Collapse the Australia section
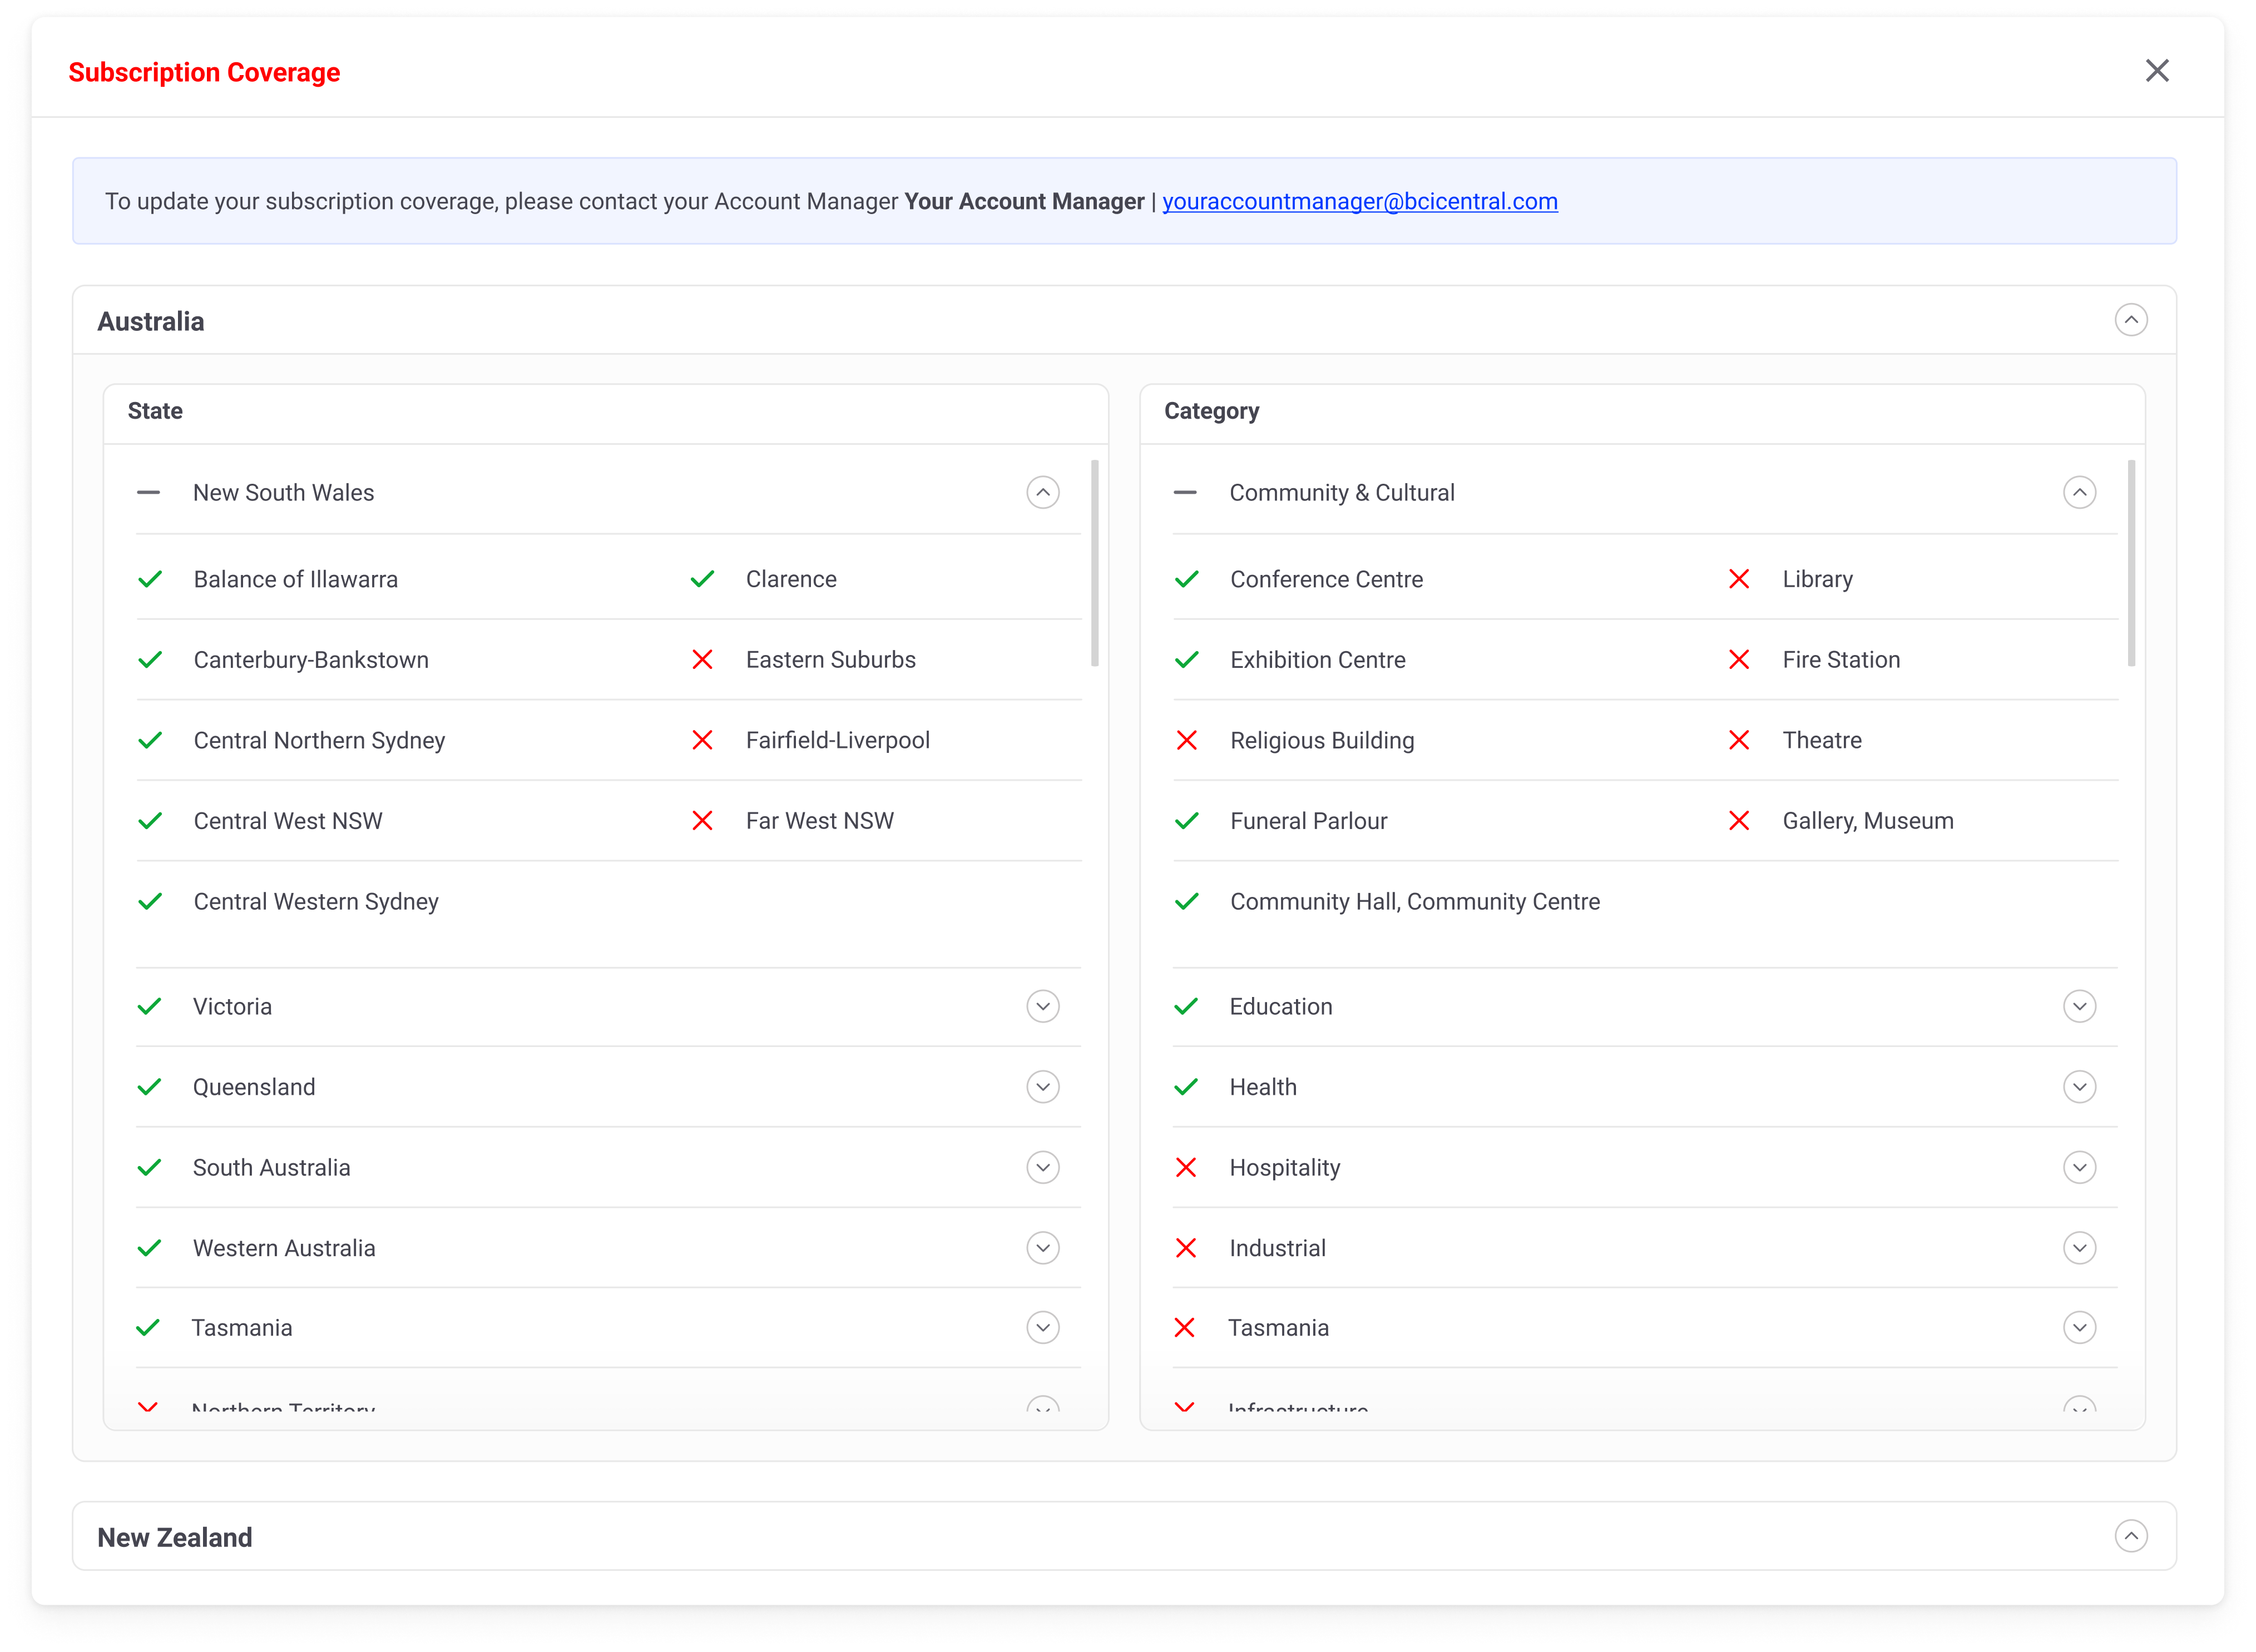This screenshot has height=1652, width=2256. [2131, 320]
